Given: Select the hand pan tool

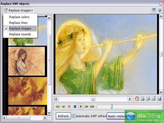Looking at the screenshot, I should pyautogui.click(x=137, y=99).
